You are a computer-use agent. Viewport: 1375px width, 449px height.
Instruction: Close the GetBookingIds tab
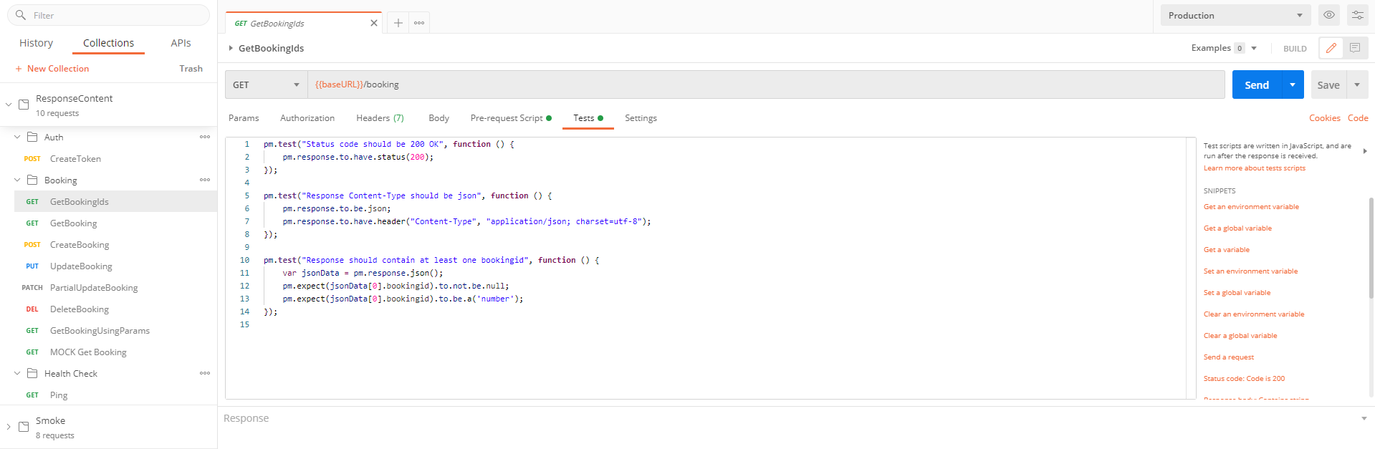(x=374, y=23)
